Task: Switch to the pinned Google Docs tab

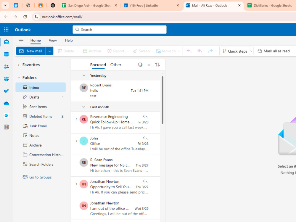Action: 16,5
